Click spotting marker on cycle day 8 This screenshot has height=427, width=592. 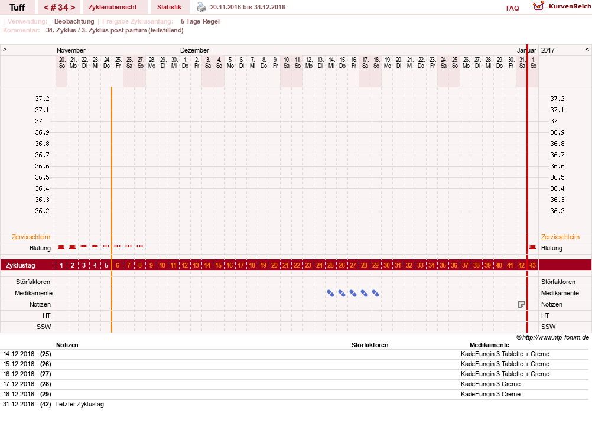pos(139,246)
